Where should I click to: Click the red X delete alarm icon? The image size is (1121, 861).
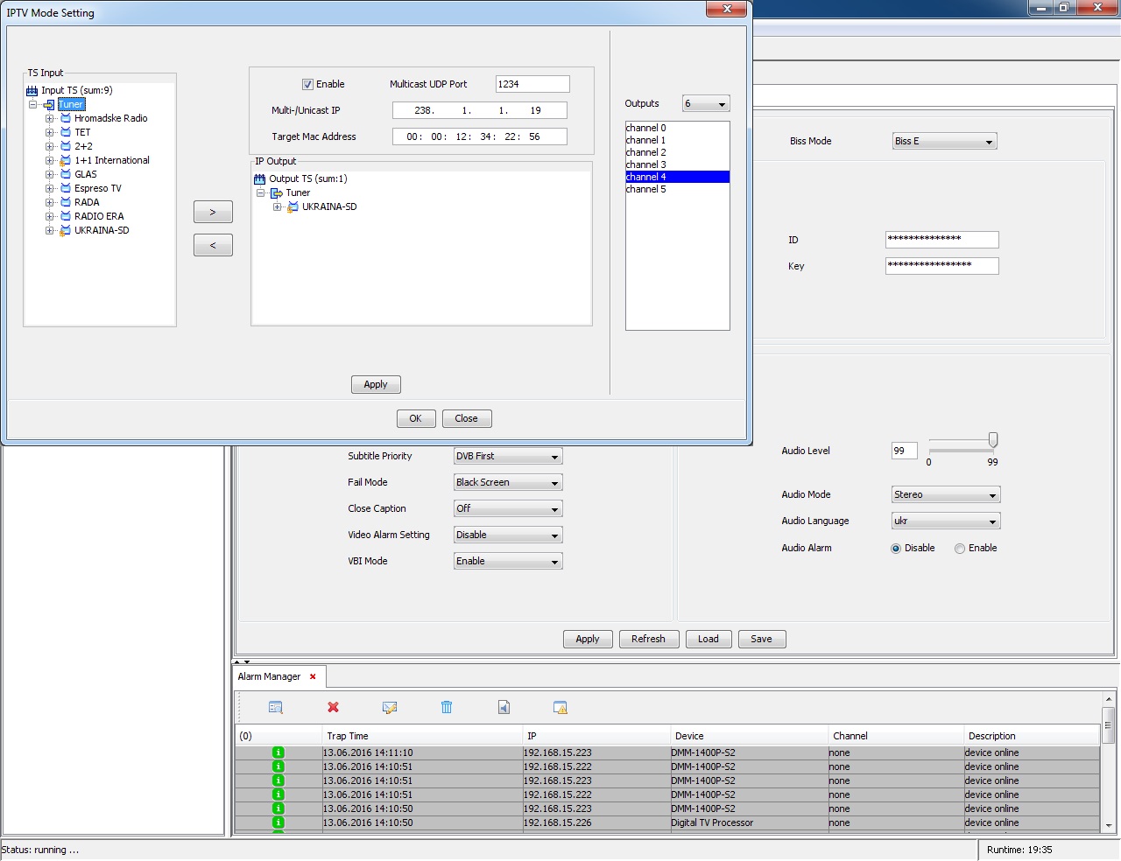333,707
